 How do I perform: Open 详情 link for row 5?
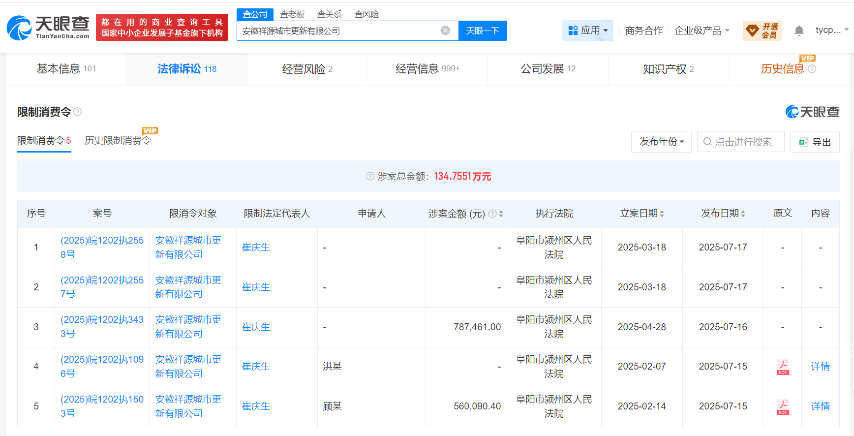pyautogui.click(x=820, y=406)
